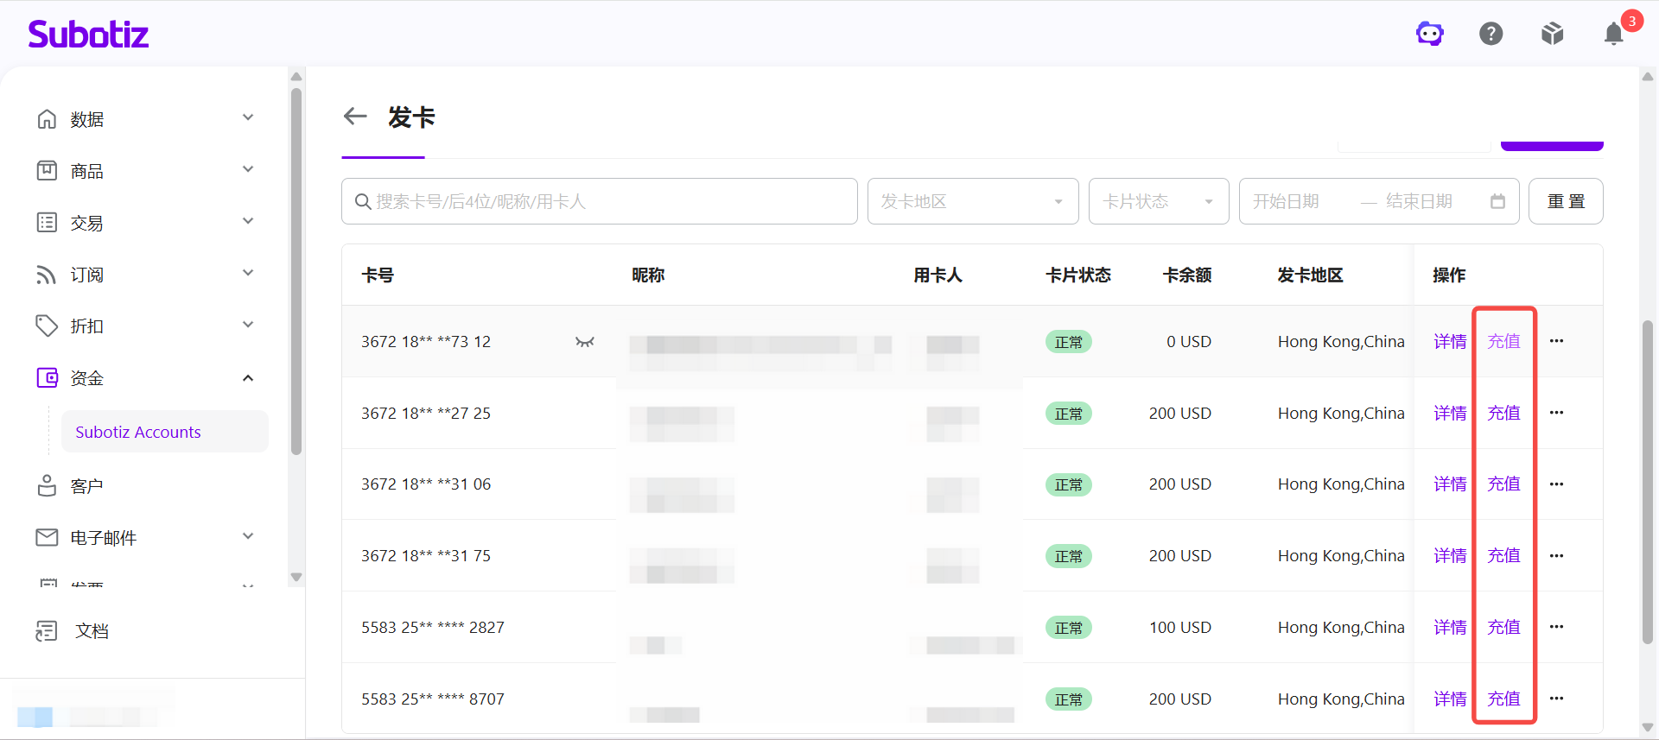
Task: Click the 客户 person icon in sidebar
Action: pos(47,485)
